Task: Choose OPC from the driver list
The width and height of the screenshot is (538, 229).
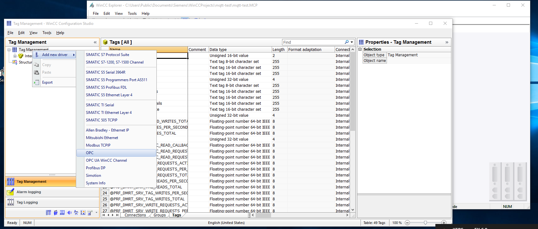Action: tap(116, 153)
